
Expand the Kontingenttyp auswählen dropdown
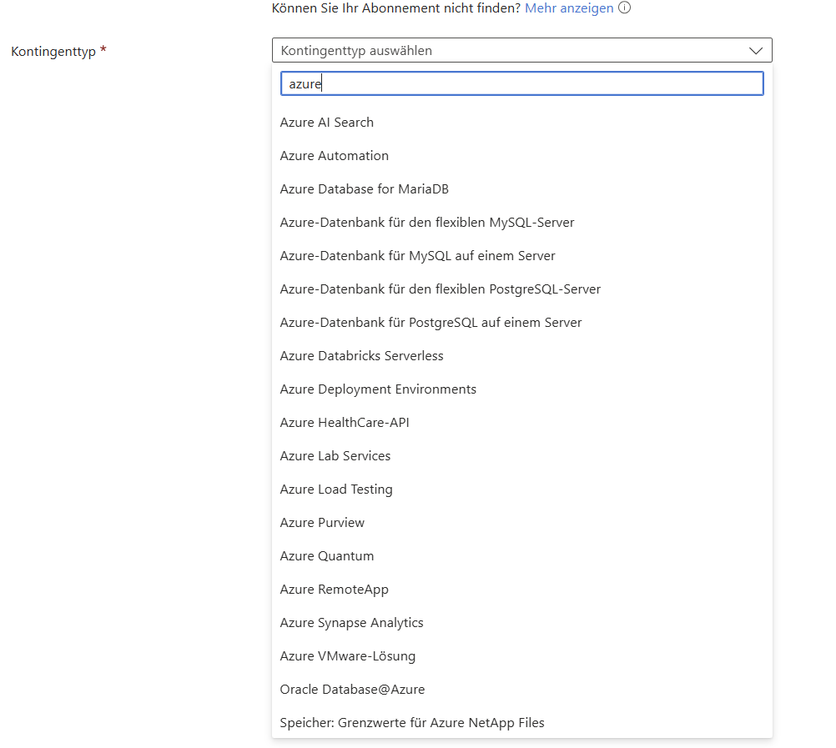pos(522,51)
